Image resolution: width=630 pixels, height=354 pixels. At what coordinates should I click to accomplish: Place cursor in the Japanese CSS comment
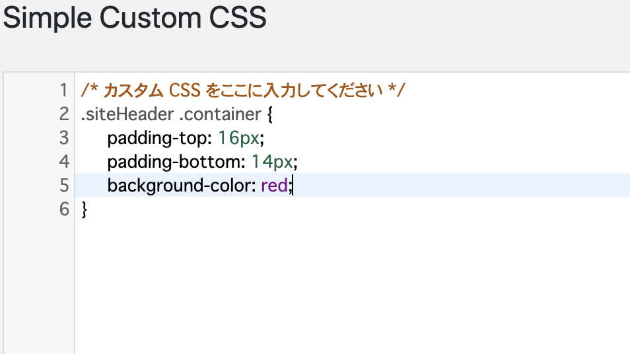(x=242, y=90)
